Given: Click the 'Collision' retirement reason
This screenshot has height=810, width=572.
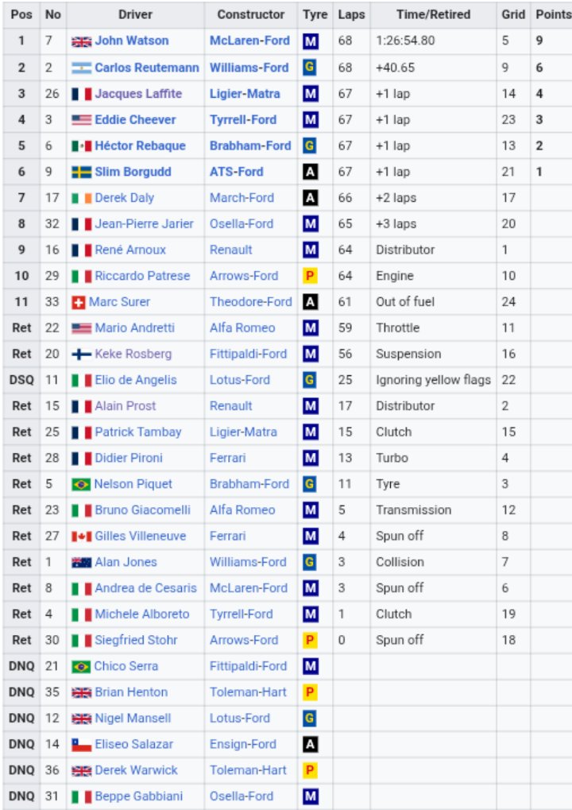Looking at the screenshot, I should click(400, 562).
